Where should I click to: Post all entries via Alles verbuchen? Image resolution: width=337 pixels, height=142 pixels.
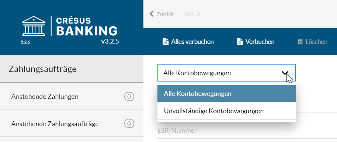pyautogui.click(x=192, y=42)
